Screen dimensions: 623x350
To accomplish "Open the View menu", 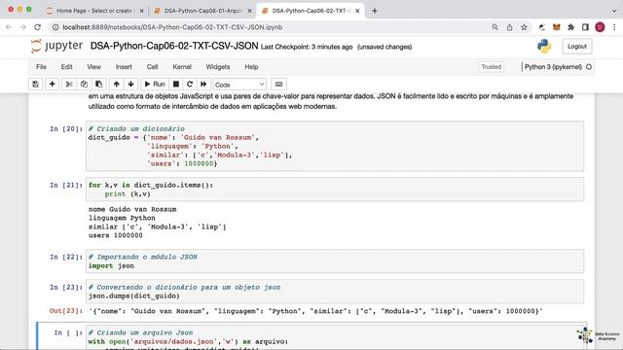I will (94, 67).
